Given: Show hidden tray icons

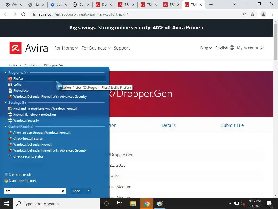Looking at the screenshot, I should coord(230,204).
